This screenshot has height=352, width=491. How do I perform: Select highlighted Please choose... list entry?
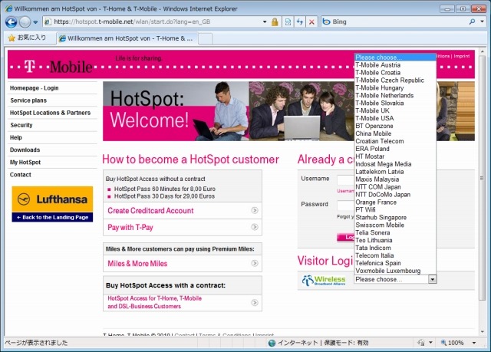point(395,58)
